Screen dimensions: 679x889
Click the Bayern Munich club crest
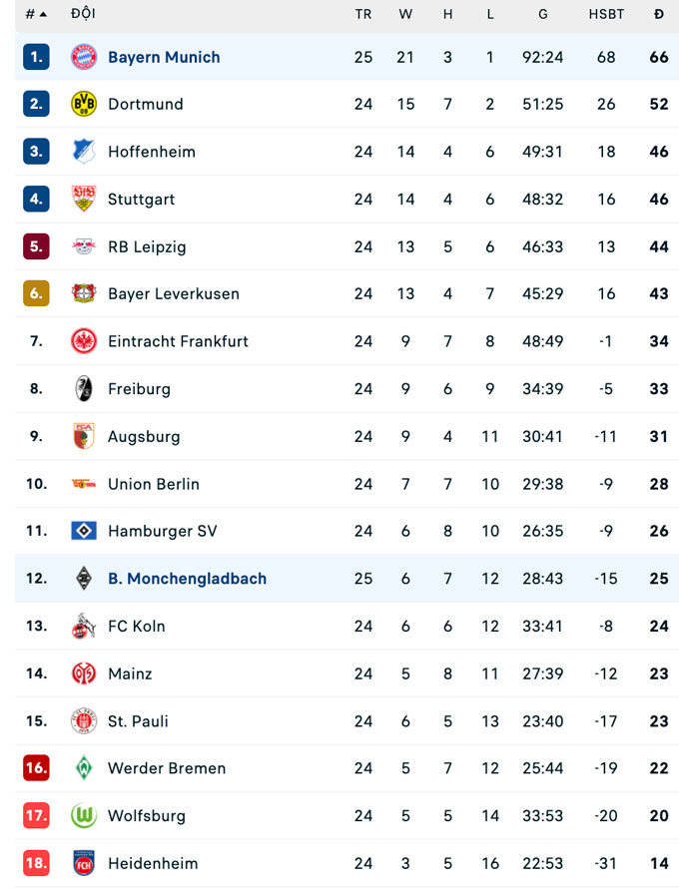[84, 57]
